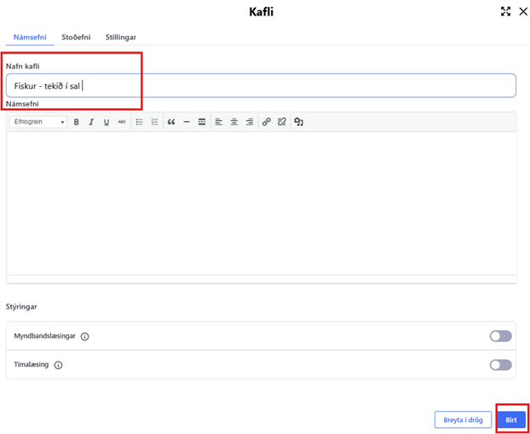This screenshot has width=530, height=434.
Task: Click the Nafn kafla text field
Action: point(260,85)
